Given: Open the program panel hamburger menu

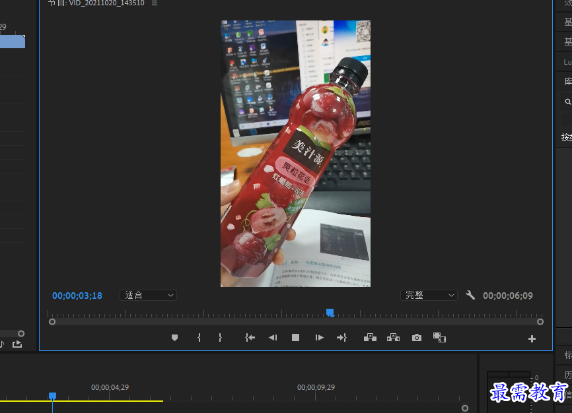Looking at the screenshot, I should coord(155,3).
